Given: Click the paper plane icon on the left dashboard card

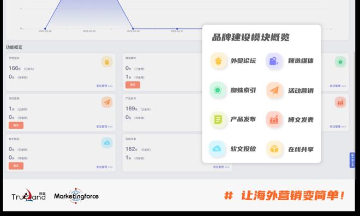Looking at the screenshot, I should click(107, 102).
